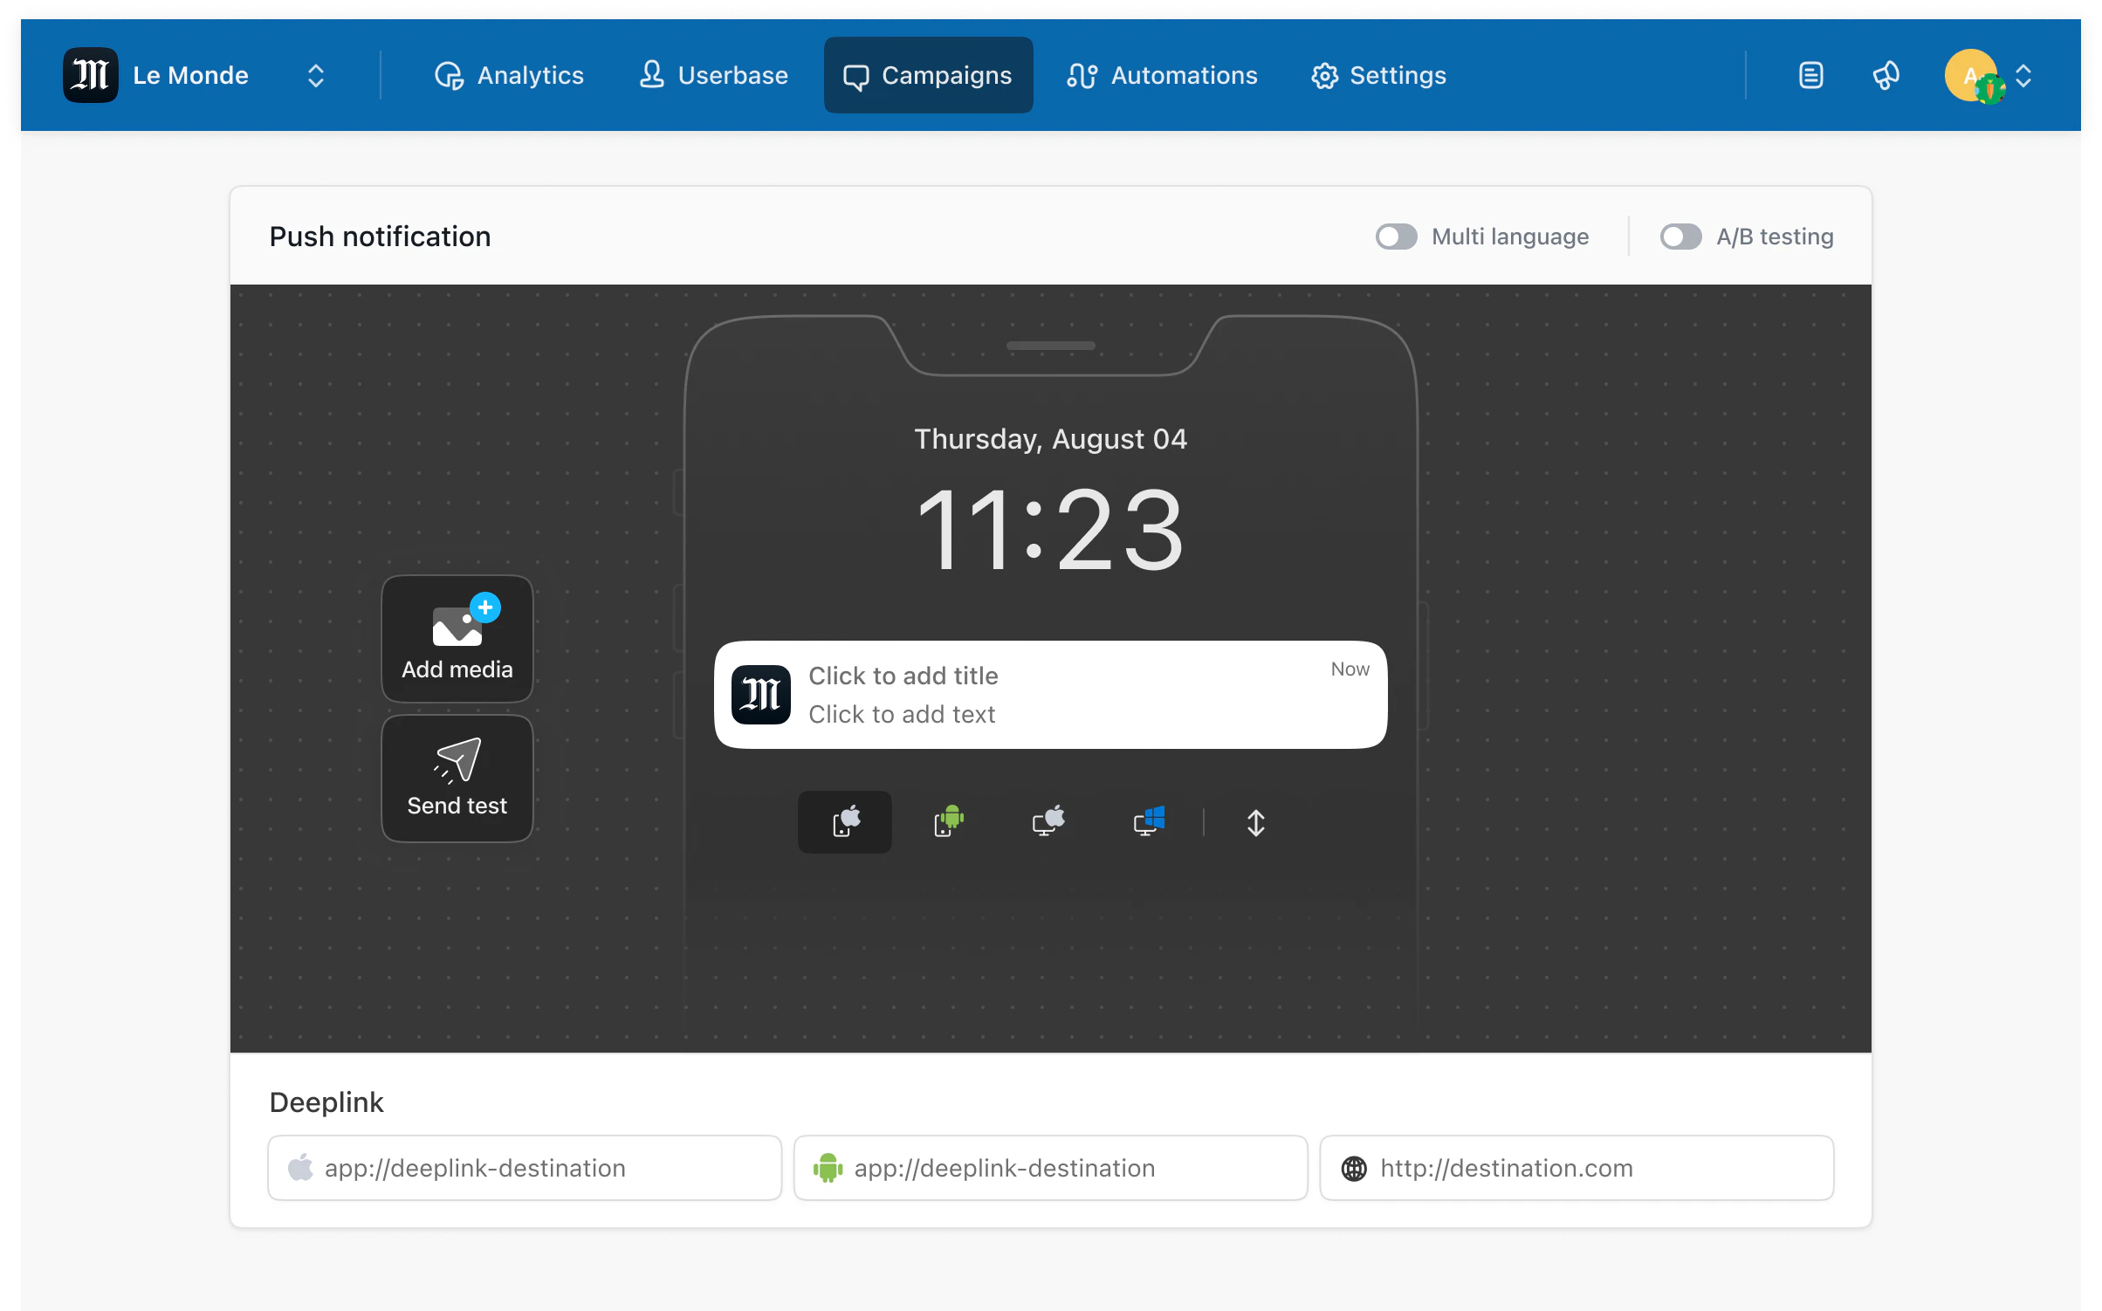
Task: Select the iOS preview platform icon
Action: point(844,821)
